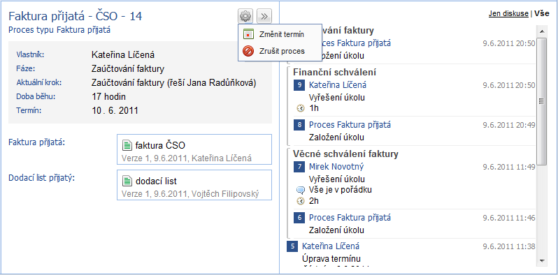Click the step number 5 badge
This screenshot has width=558, height=275.
coord(292,246)
